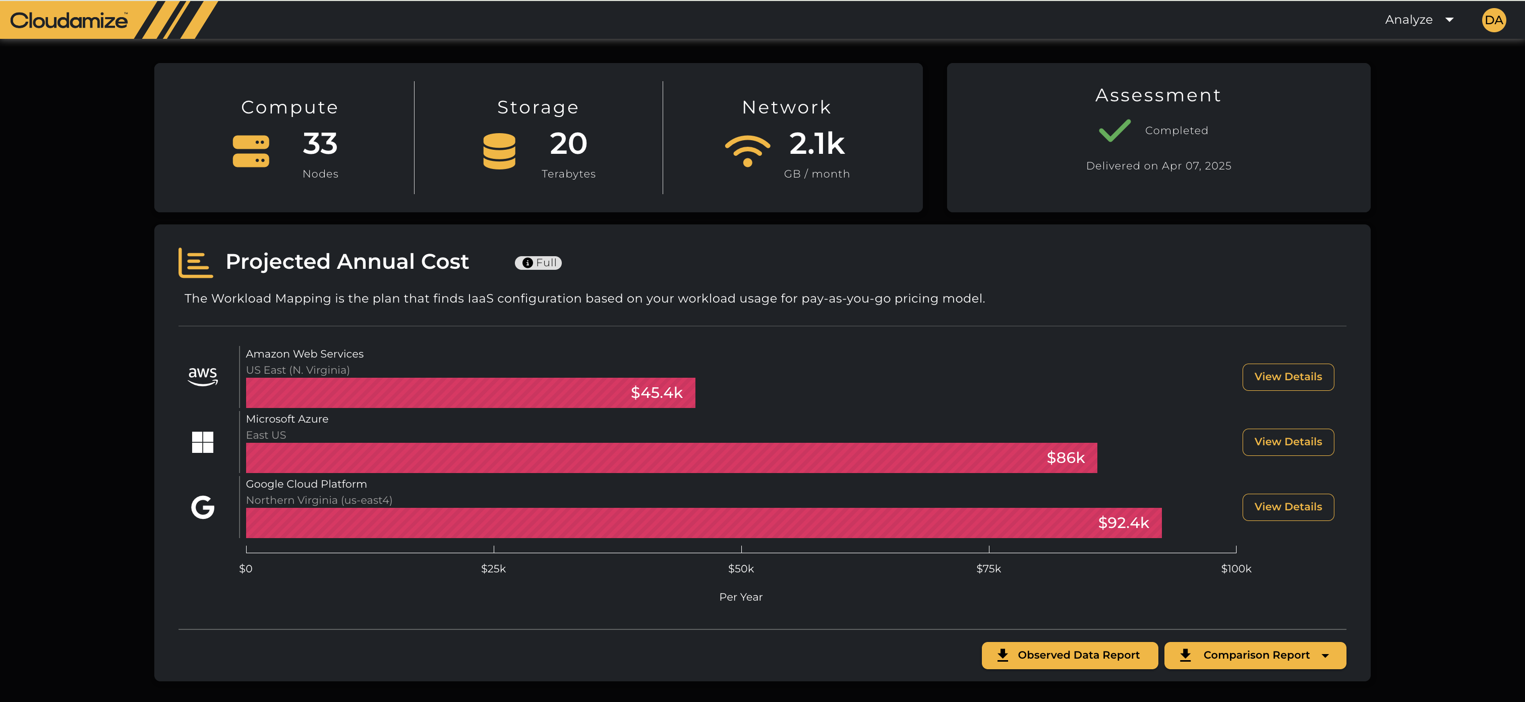Open the Analyze dropdown menu

(x=1419, y=20)
